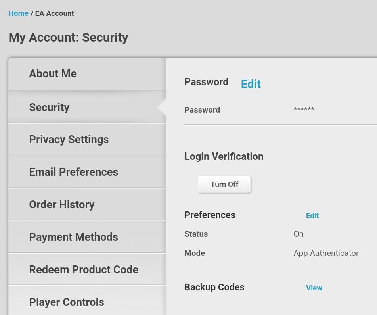
Task: Click the Status value On
Action: [298, 234]
